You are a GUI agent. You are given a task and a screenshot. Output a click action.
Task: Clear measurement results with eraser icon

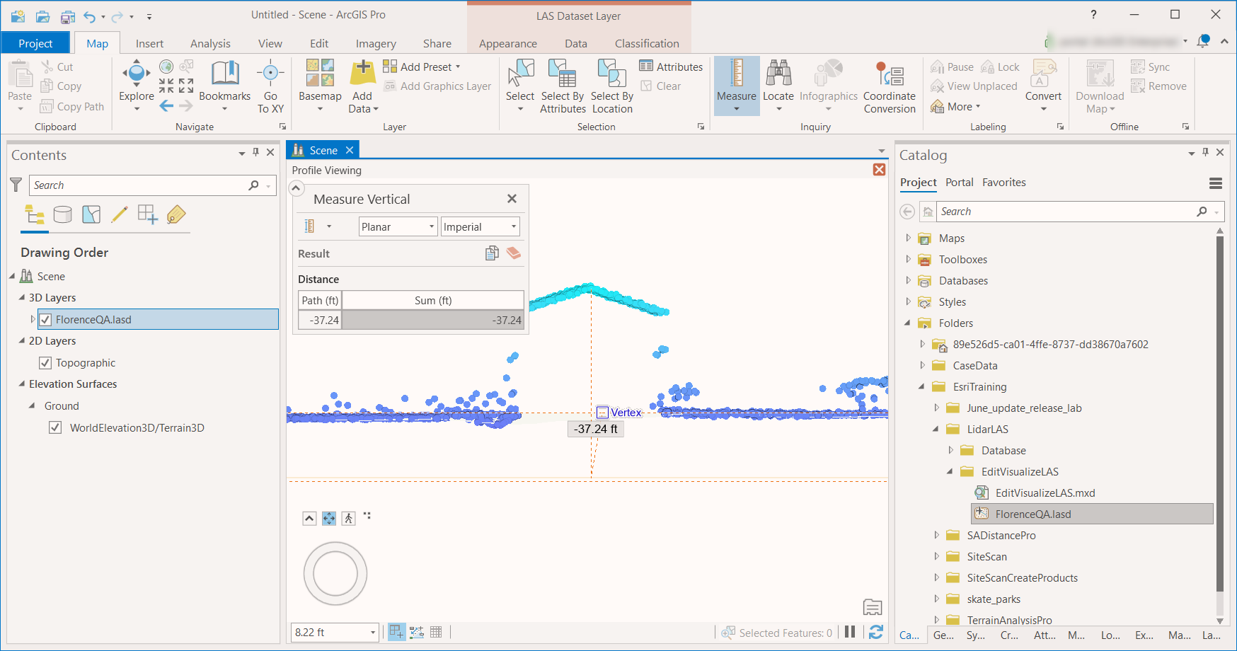tap(514, 253)
